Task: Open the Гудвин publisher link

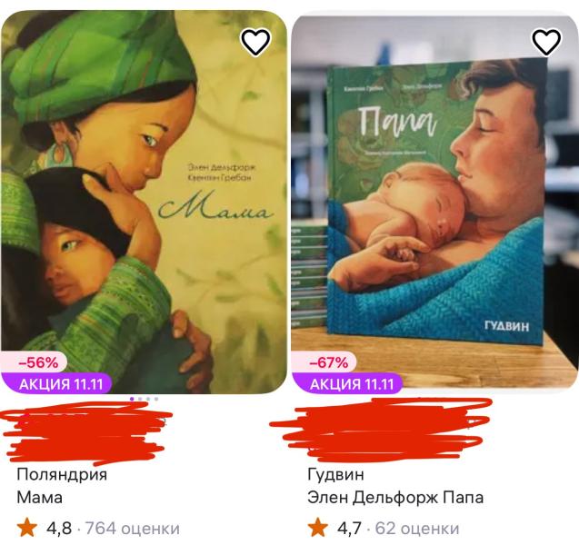Action: tap(335, 474)
